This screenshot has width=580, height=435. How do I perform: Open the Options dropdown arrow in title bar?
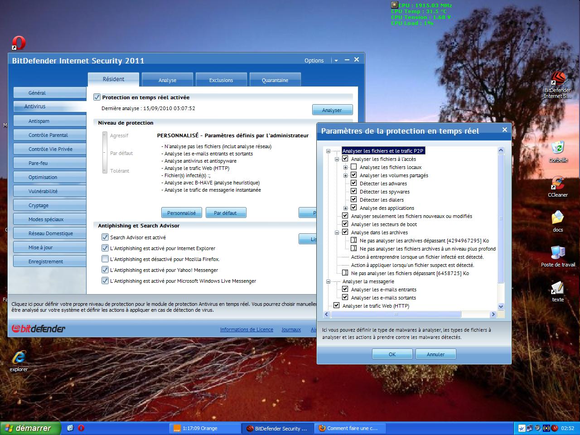(x=336, y=60)
